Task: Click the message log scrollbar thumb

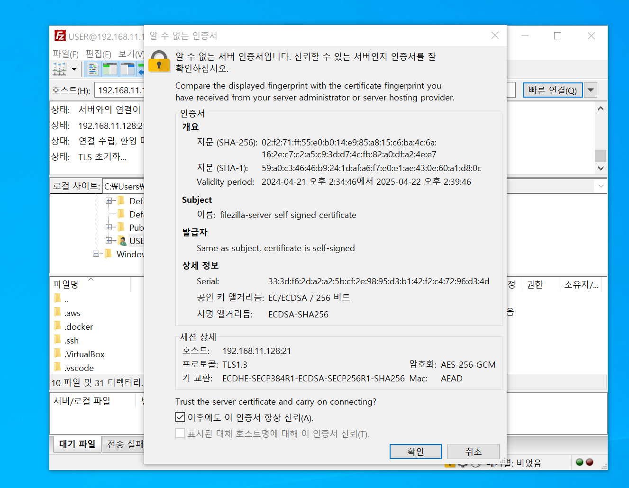Action: click(x=601, y=155)
